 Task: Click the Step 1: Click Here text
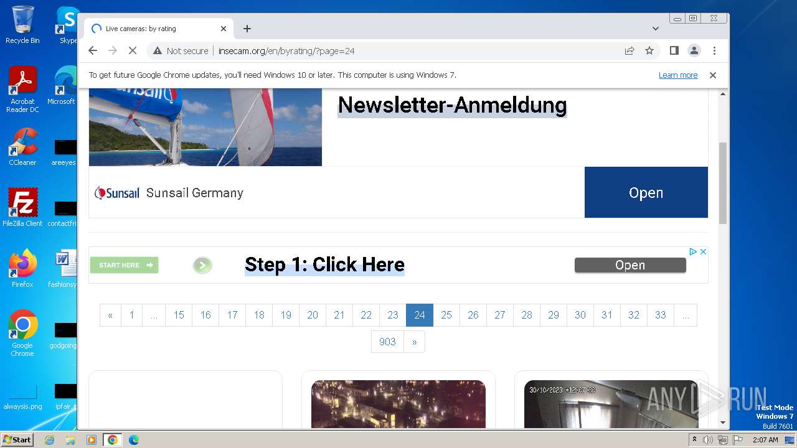point(324,264)
